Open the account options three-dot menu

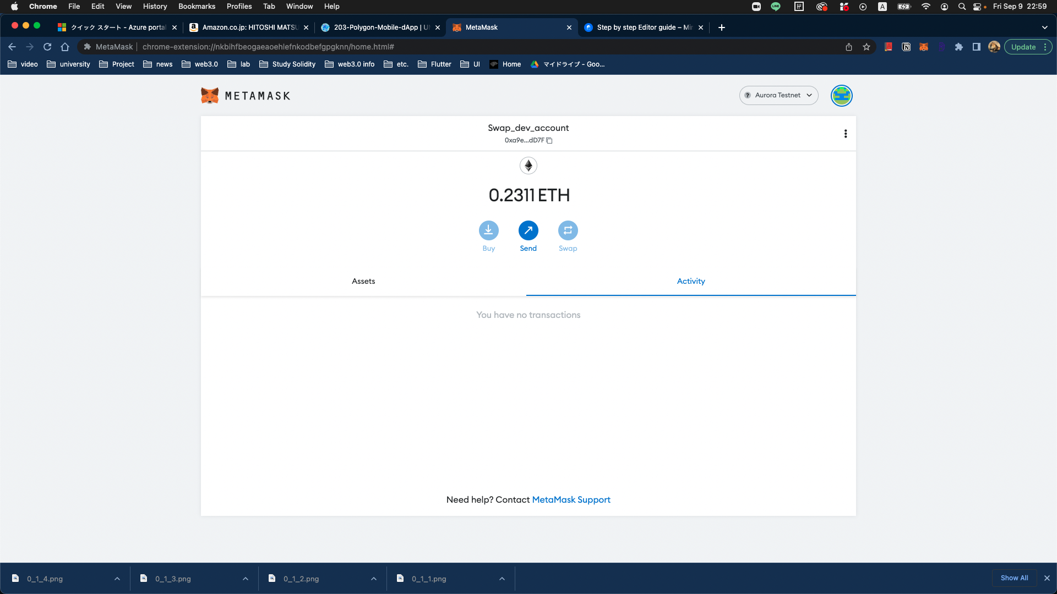click(x=846, y=134)
